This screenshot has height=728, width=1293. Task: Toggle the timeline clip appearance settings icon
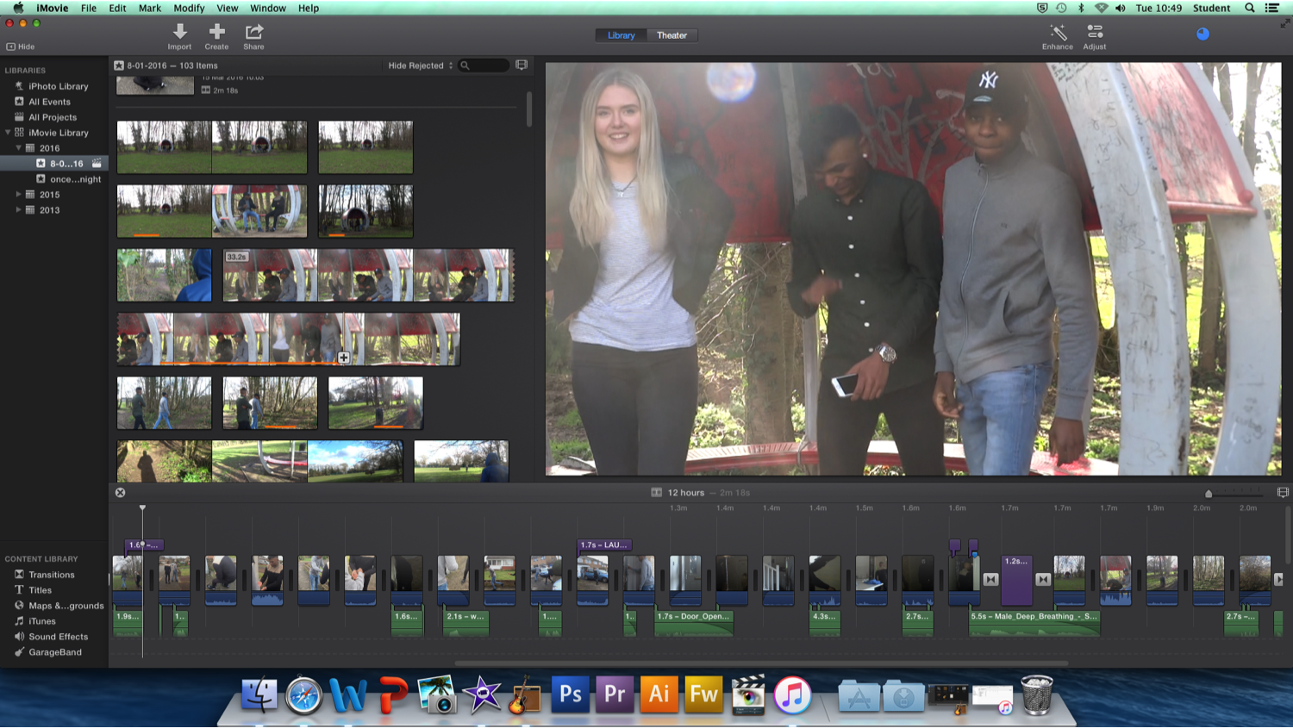[x=1284, y=492]
